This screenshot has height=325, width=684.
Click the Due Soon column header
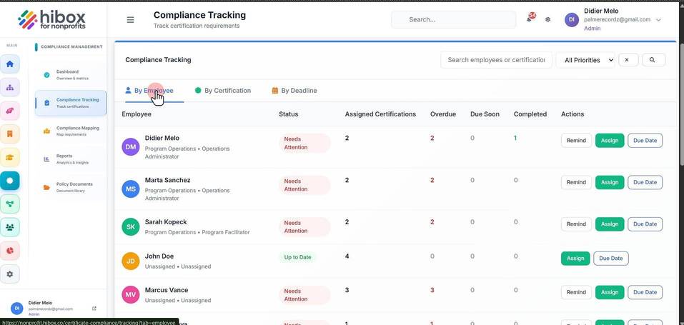tap(485, 114)
